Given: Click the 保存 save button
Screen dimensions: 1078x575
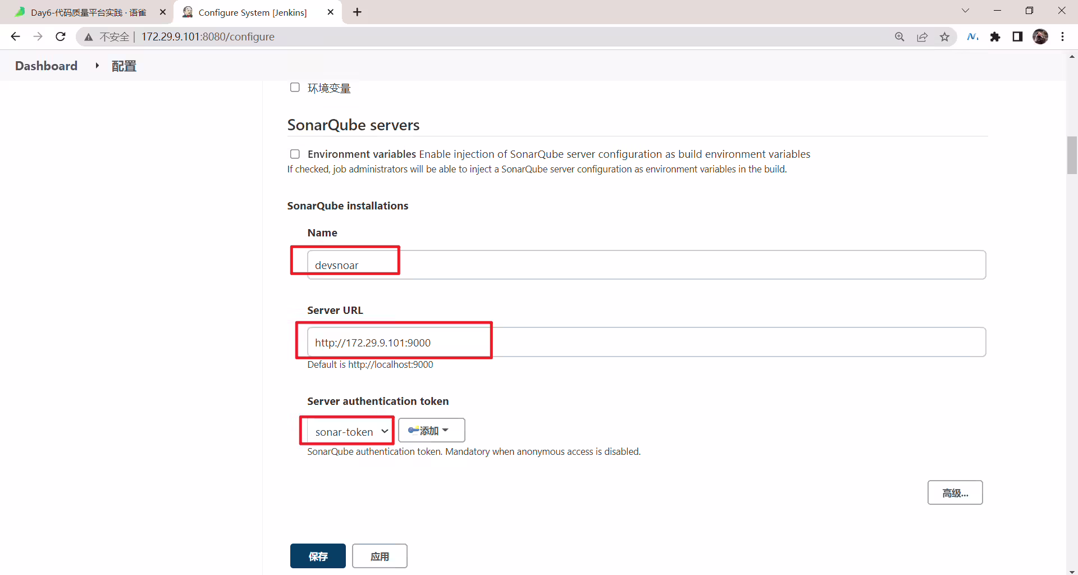Looking at the screenshot, I should coord(318,556).
